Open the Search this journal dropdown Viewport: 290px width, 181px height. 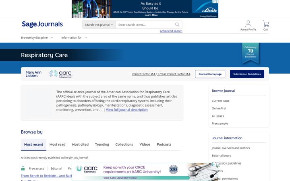coord(99,25)
